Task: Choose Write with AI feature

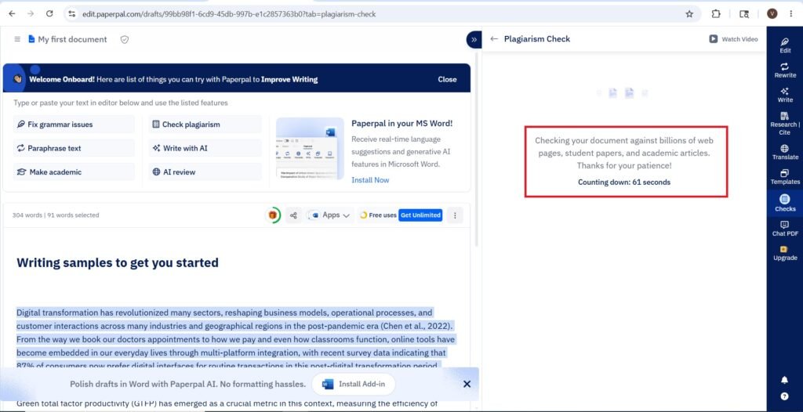Action: pos(205,148)
